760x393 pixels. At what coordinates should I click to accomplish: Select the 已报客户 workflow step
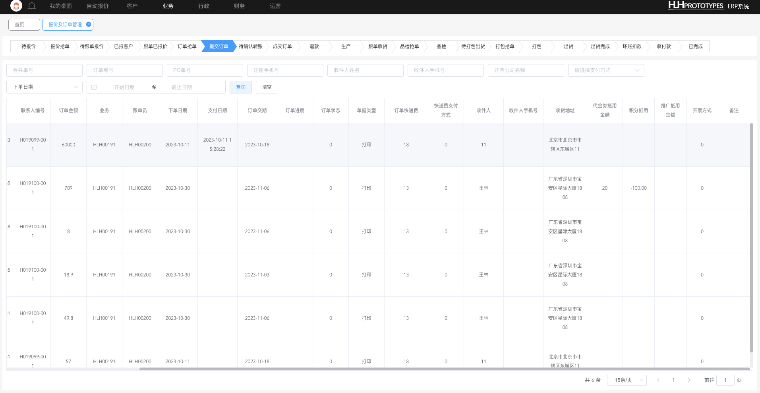pyautogui.click(x=124, y=47)
